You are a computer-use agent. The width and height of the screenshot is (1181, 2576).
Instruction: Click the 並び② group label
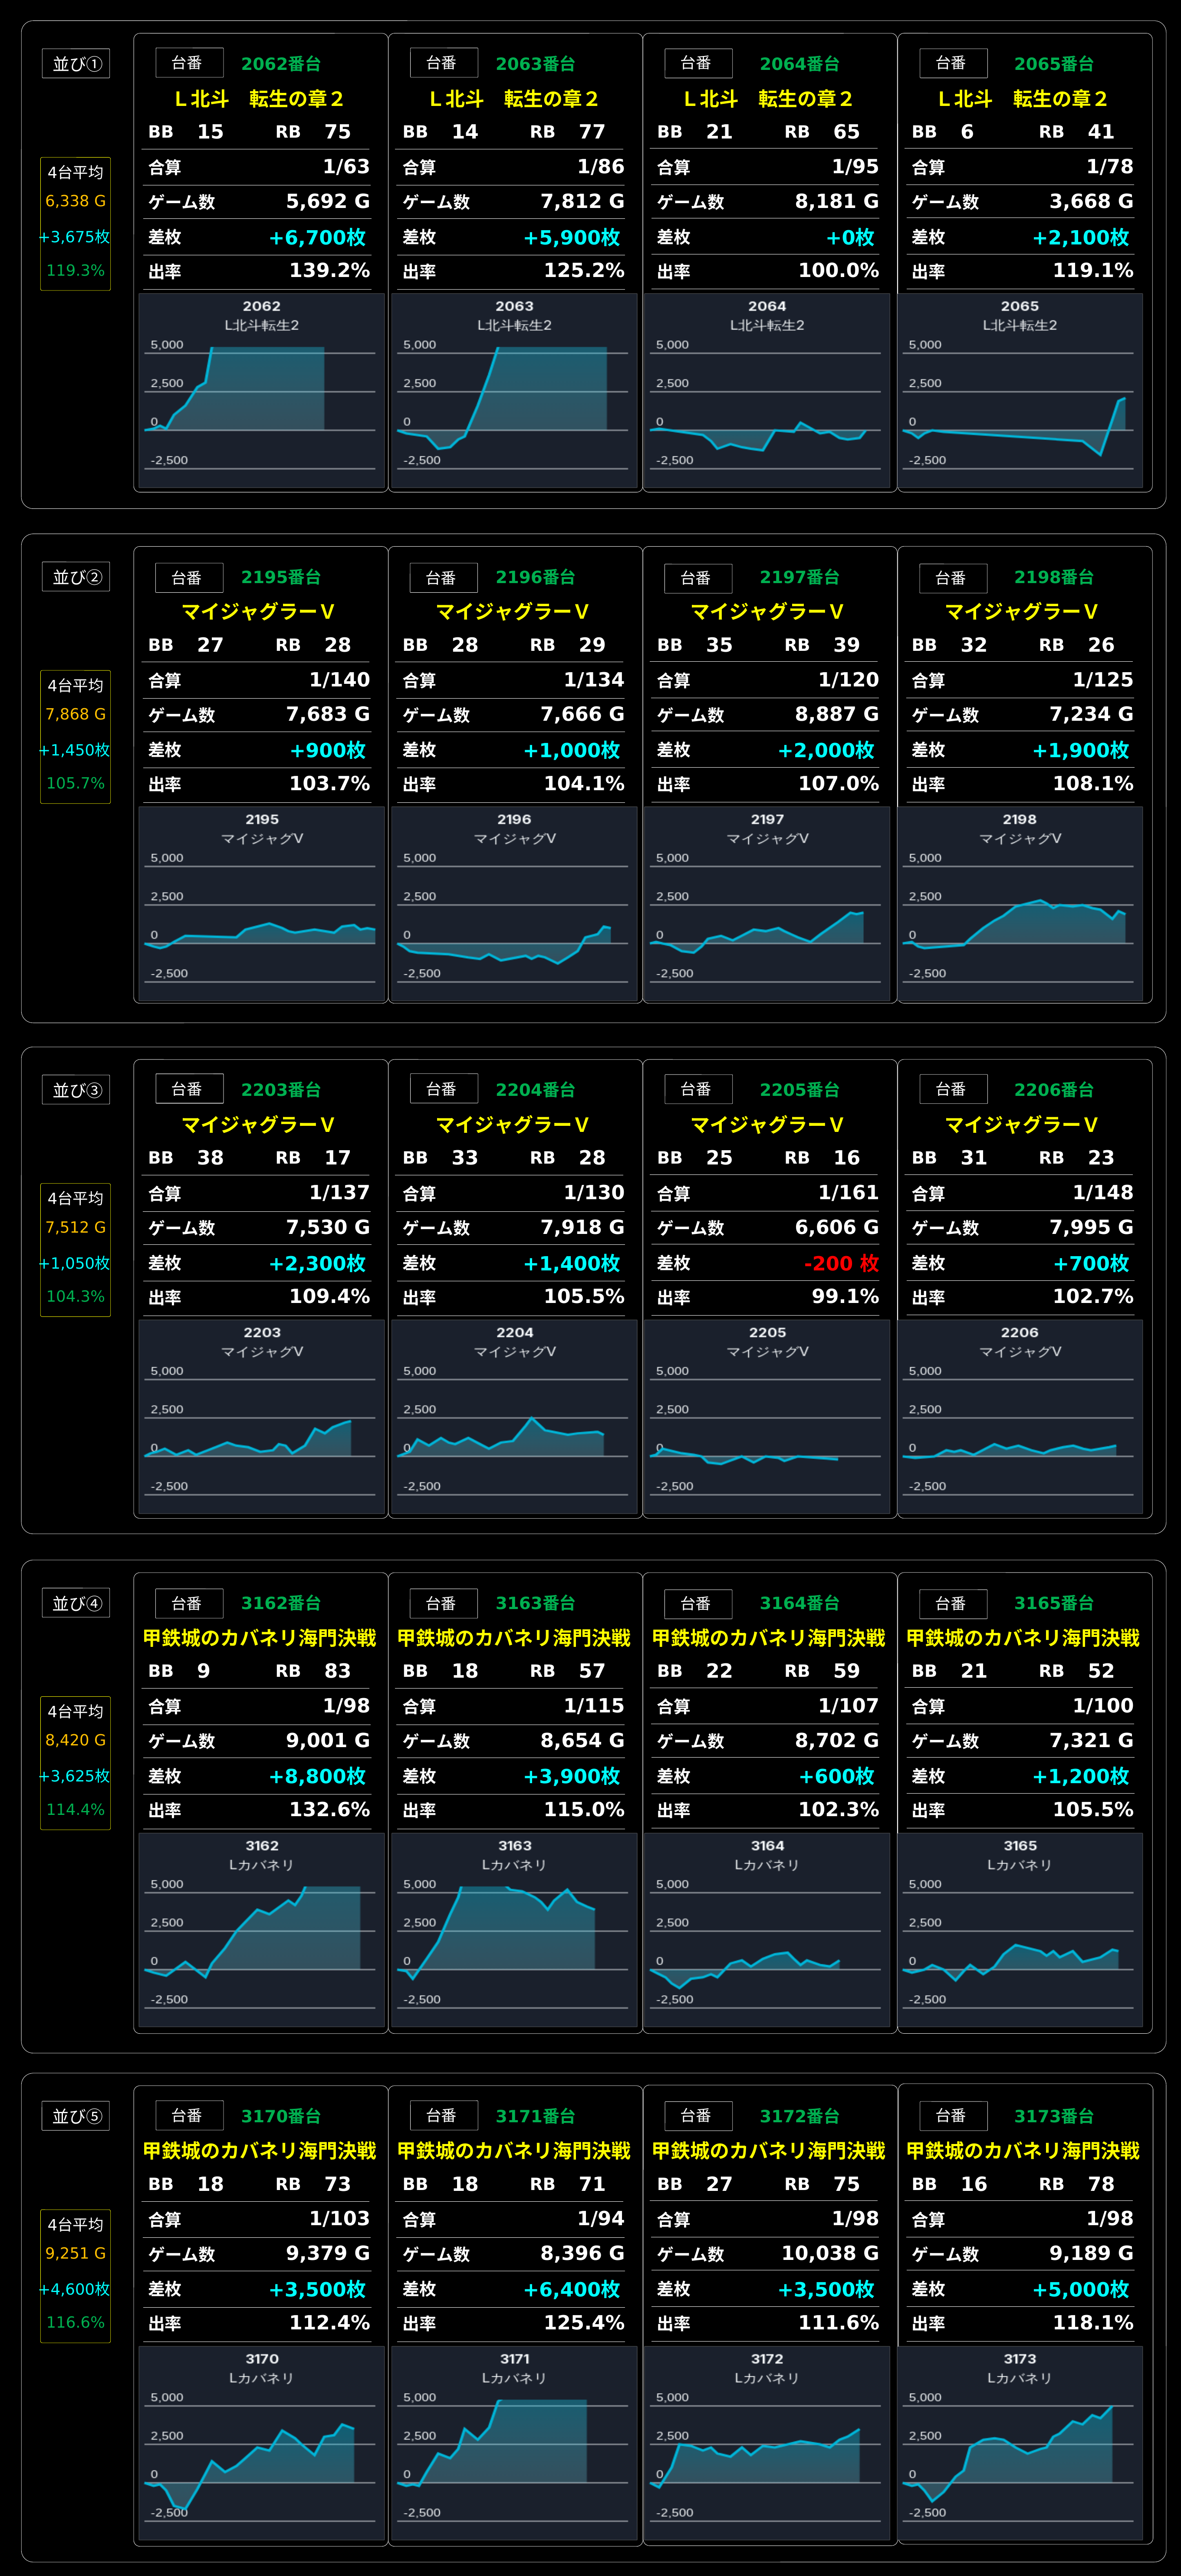76,577
